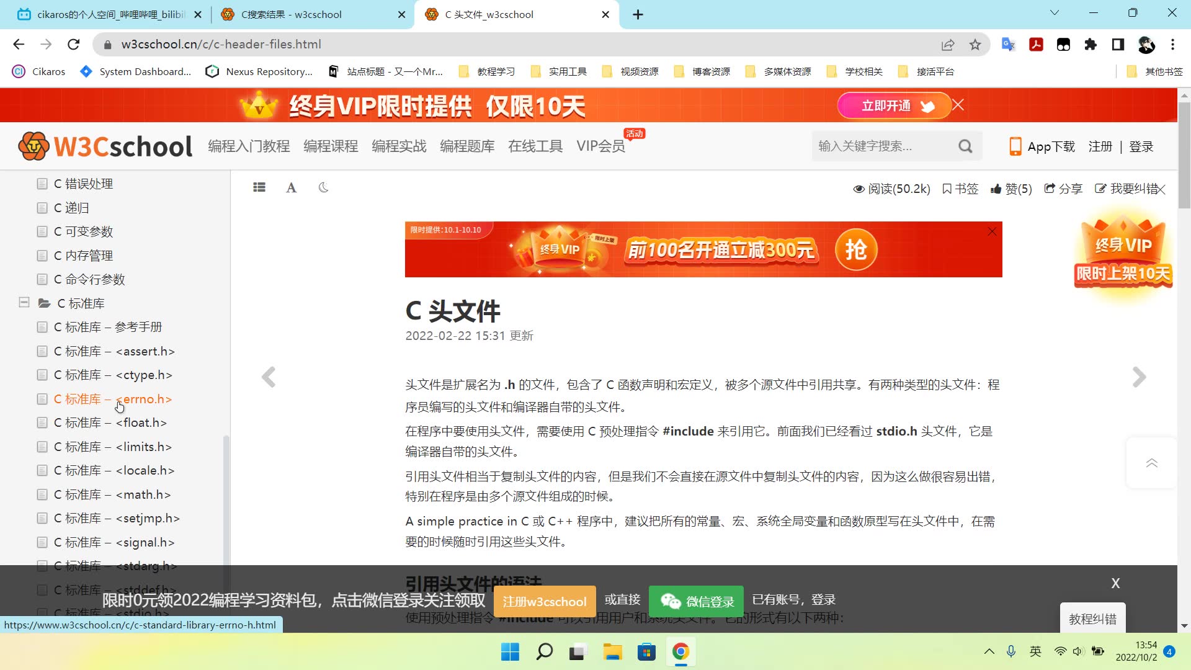Open 其他书签 folder

click(1155, 71)
